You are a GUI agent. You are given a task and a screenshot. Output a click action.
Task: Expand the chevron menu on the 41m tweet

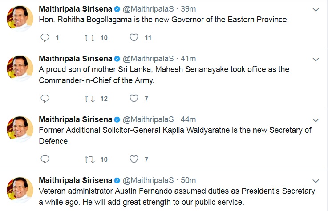316,59
